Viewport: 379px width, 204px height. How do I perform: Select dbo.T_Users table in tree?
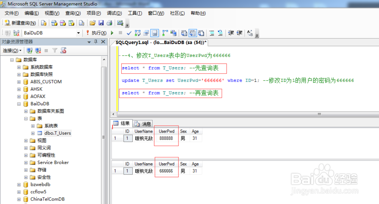click(x=58, y=133)
